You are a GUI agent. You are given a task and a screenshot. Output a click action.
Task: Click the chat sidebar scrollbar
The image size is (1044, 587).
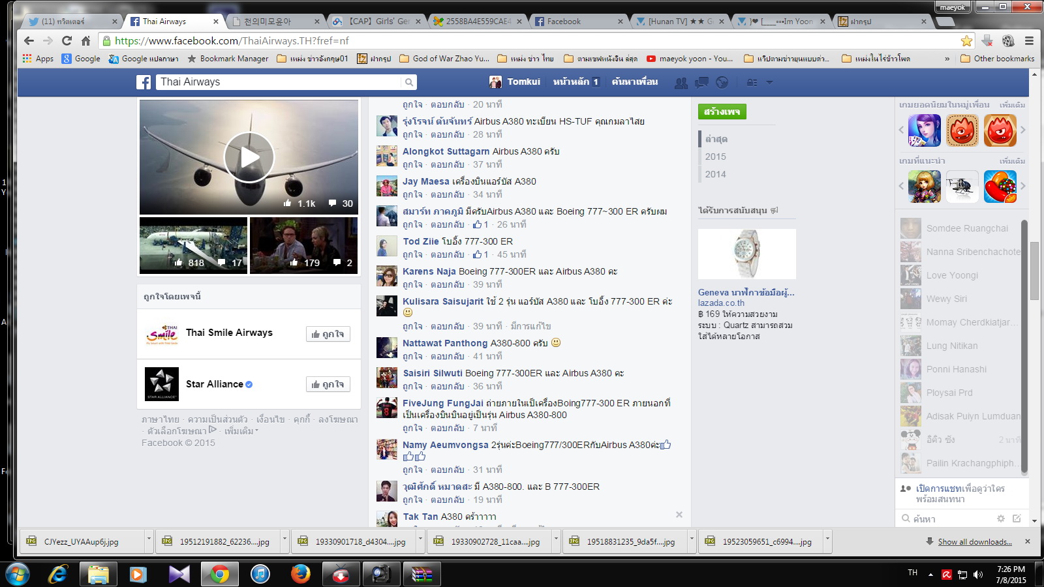(1024, 346)
